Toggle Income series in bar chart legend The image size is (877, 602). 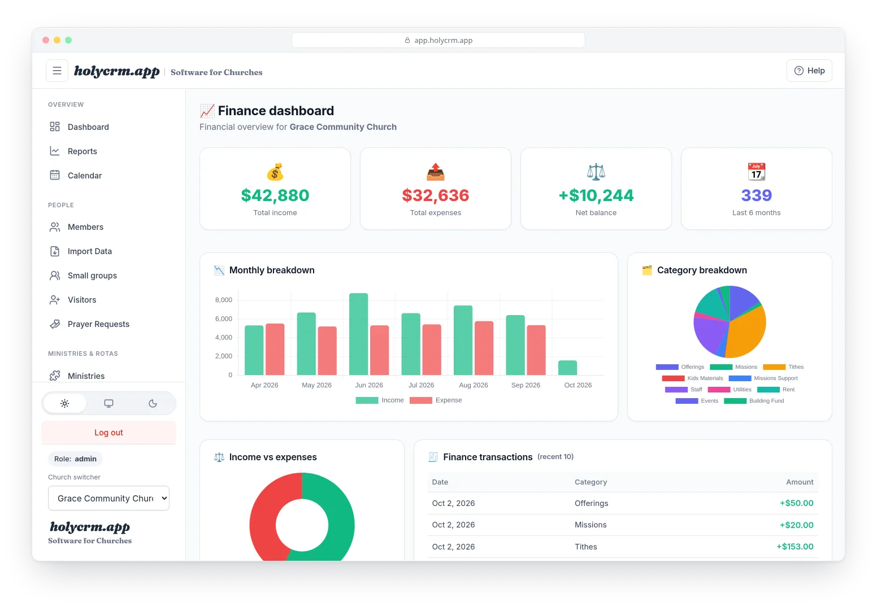380,400
